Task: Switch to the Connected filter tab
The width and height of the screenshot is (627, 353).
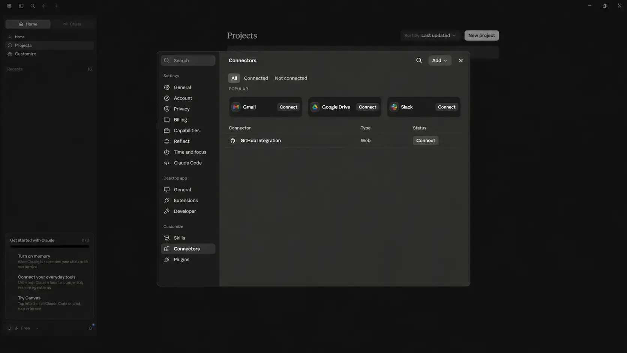Action: pyautogui.click(x=256, y=78)
